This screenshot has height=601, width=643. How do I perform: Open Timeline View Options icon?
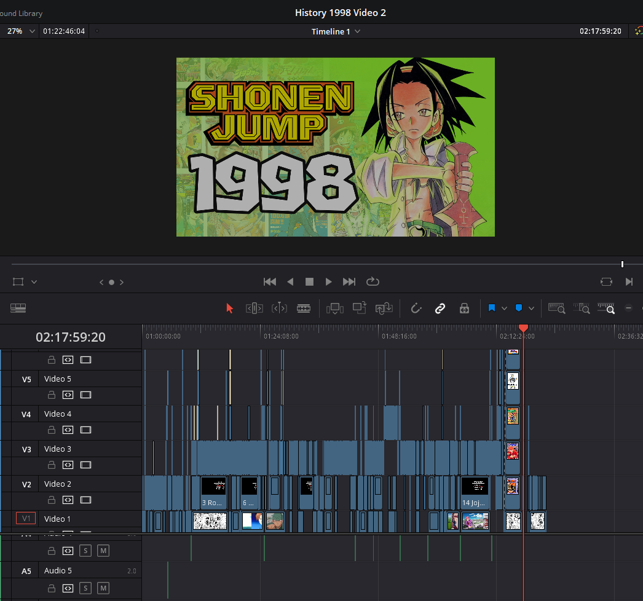tap(18, 308)
